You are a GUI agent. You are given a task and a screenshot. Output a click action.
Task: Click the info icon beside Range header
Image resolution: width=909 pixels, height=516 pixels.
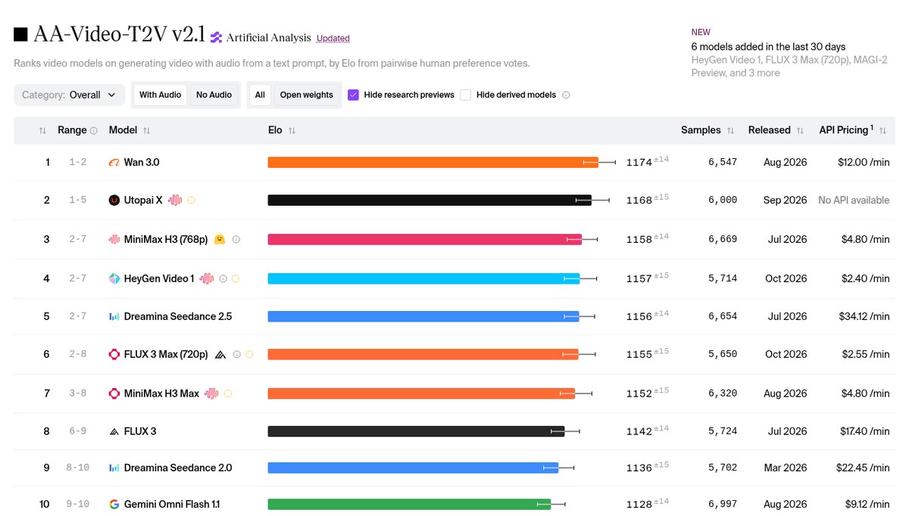click(x=94, y=131)
